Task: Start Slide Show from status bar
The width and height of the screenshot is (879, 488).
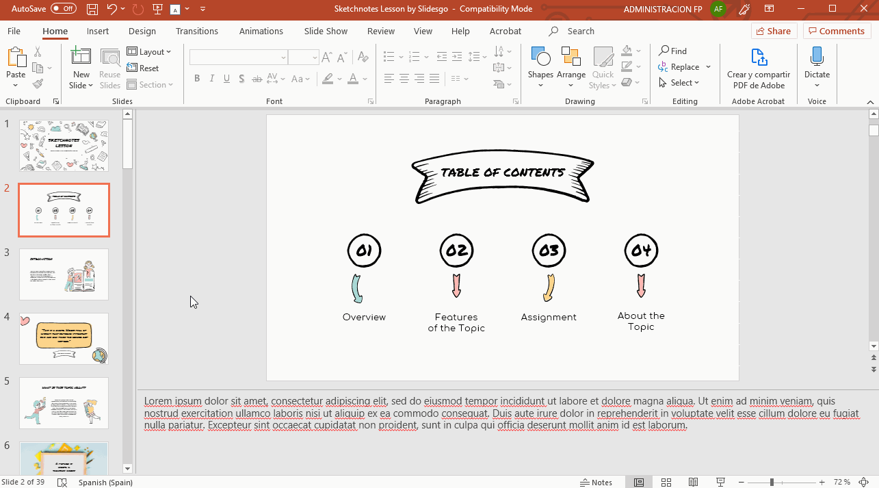Action: pos(720,482)
